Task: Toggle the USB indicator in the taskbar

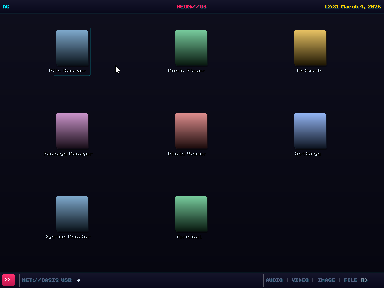Action: click(66, 280)
